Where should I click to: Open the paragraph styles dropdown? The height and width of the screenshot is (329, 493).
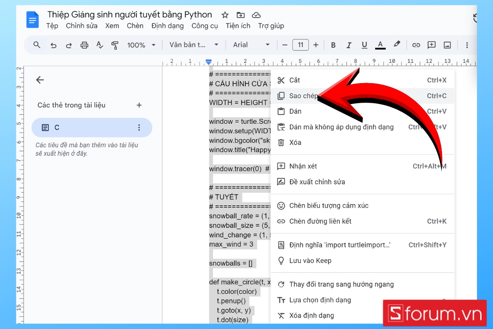pyautogui.click(x=193, y=45)
